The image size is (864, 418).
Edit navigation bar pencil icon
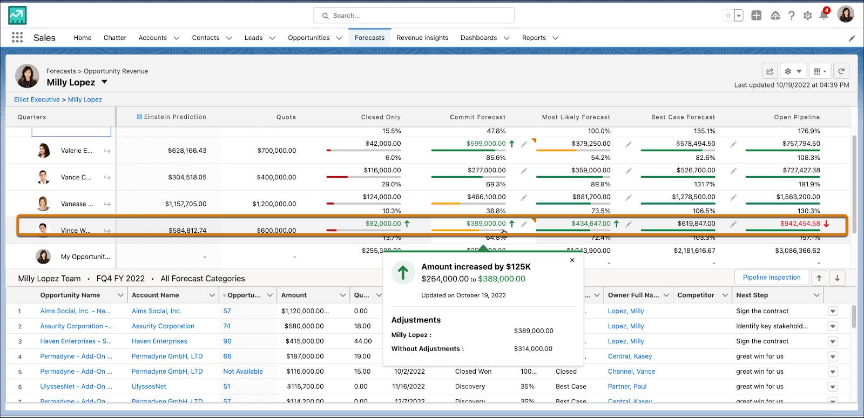[852, 38]
